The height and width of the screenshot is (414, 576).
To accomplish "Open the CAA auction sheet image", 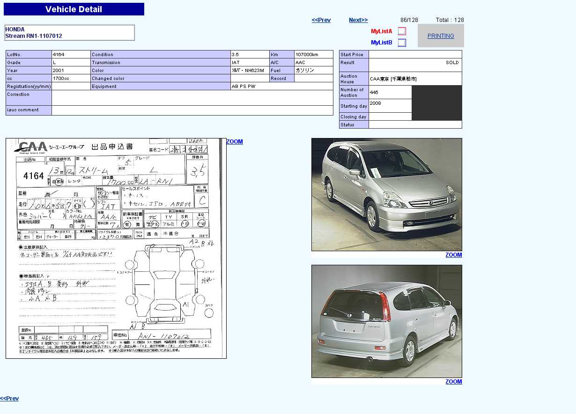I will click(x=116, y=248).
